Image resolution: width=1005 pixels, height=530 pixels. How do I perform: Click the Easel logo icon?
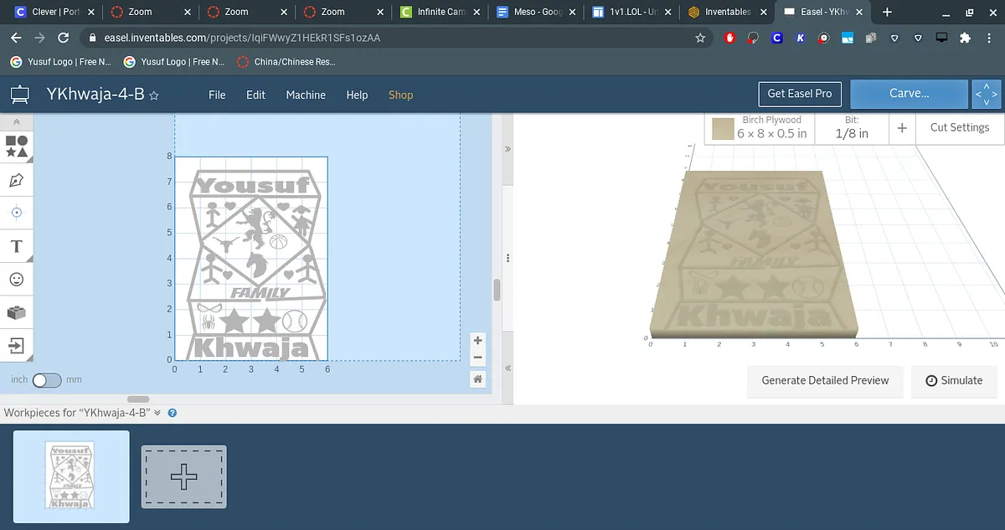pos(20,95)
